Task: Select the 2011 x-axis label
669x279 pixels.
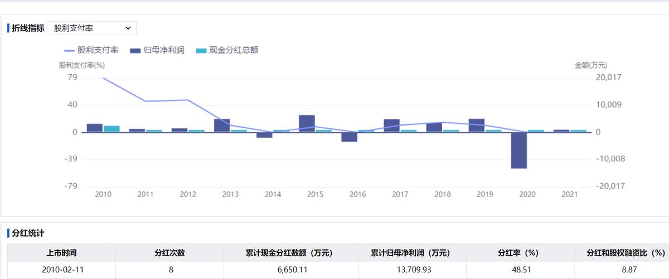Action: click(x=146, y=194)
